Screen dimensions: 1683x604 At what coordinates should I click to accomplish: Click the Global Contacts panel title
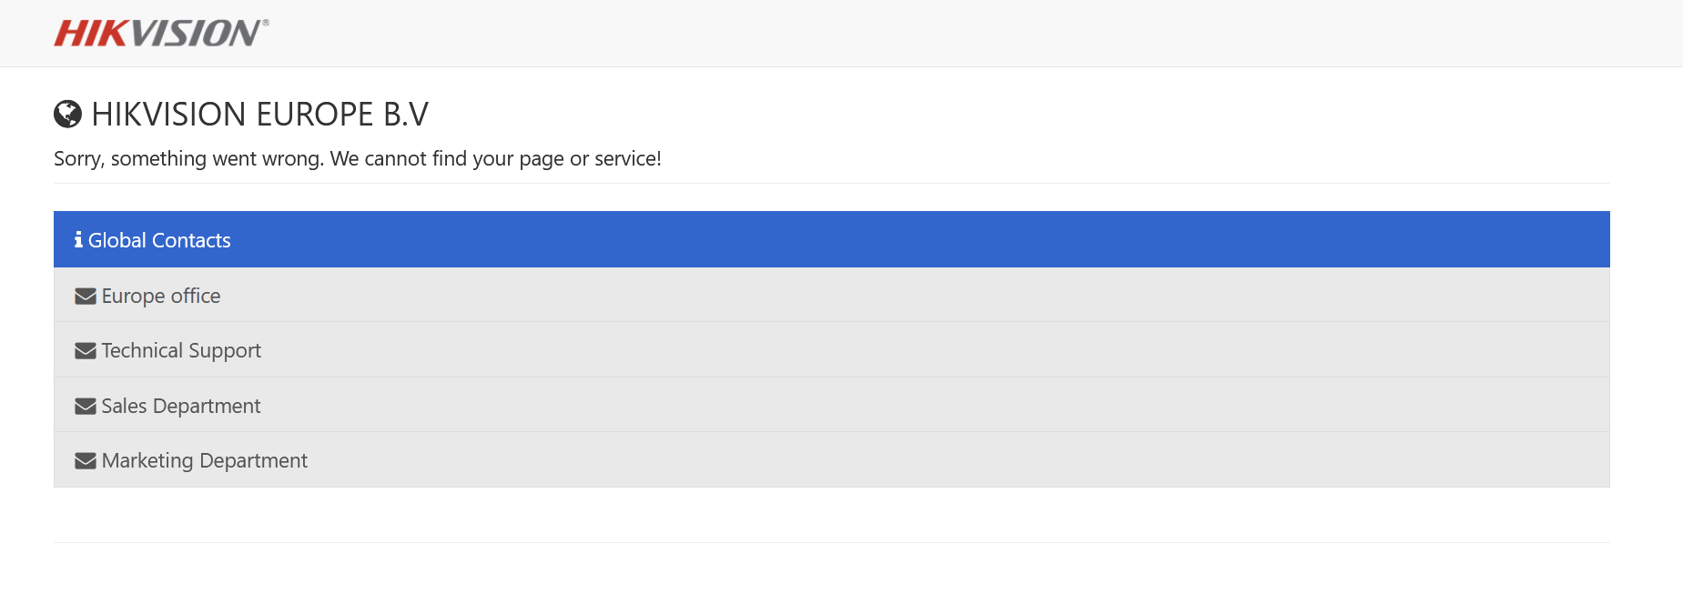coord(159,240)
